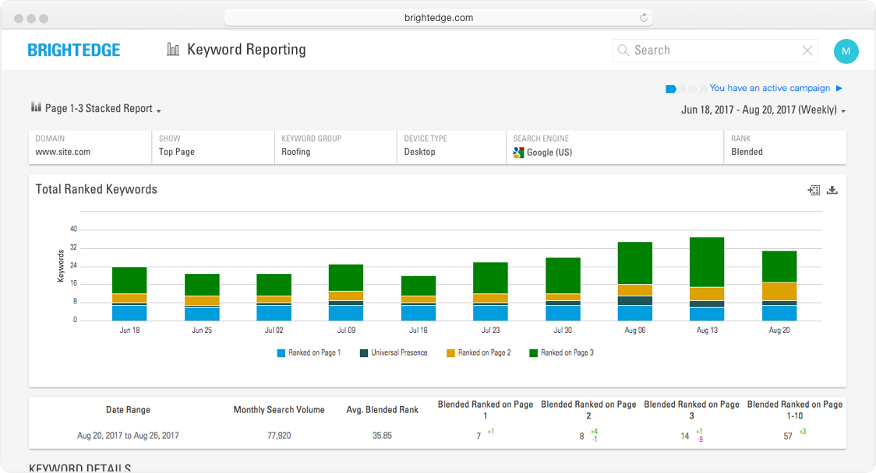This screenshot has width=876, height=473.
Task: Download the Total Ranked Keywords chart
Action: [832, 190]
